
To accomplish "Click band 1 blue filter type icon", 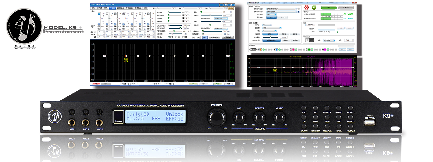I will click(99, 24).
